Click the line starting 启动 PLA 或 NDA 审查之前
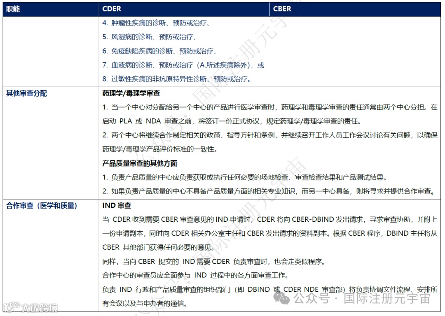This screenshot has height=316, width=445. pyautogui.click(x=232, y=121)
